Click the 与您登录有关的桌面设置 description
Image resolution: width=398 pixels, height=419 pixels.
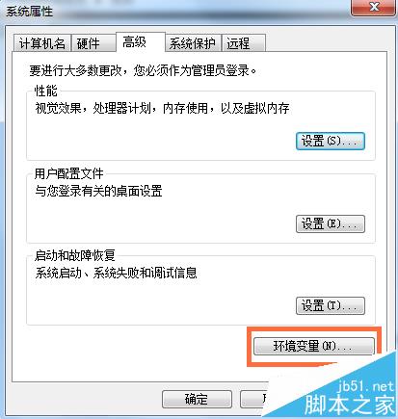pos(98,191)
